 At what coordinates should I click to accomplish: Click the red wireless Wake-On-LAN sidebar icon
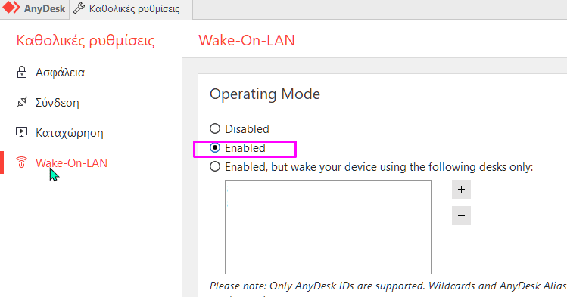click(x=22, y=162)
